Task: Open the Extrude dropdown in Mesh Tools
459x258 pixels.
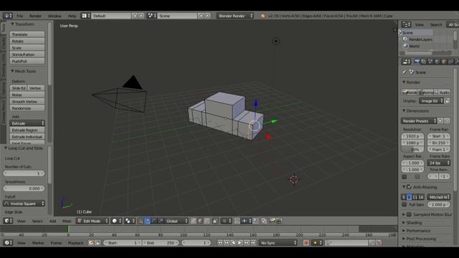Action: (x=27, y=123)
